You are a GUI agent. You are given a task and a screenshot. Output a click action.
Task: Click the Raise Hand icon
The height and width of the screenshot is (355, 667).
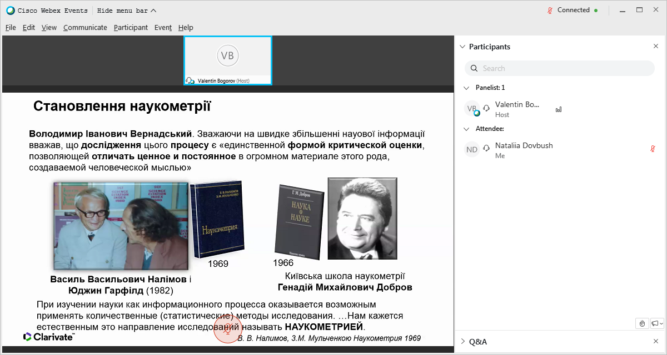coord(642,323)
